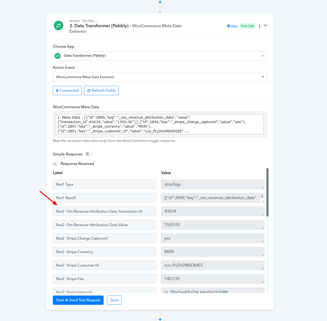Click the Connected button
Viewport: 327px width, 321px height.
pyautogui.click(x=67, y=90)
